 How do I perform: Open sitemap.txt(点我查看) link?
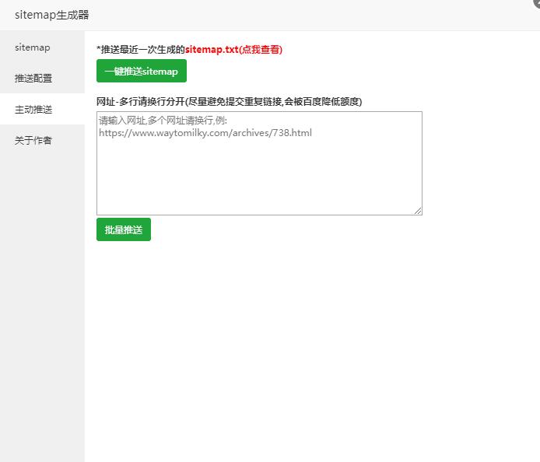(234, 50)
